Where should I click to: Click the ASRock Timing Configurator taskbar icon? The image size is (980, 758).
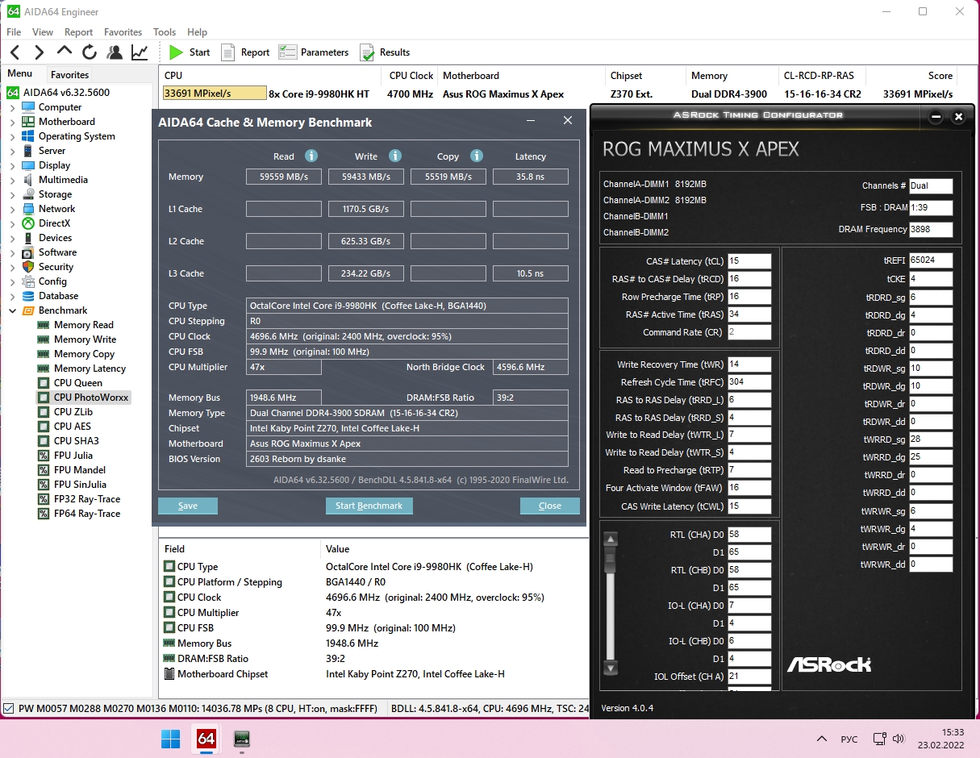coord(241,738)
